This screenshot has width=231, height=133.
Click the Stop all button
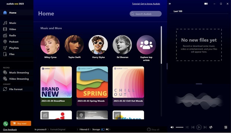[153, 130]
